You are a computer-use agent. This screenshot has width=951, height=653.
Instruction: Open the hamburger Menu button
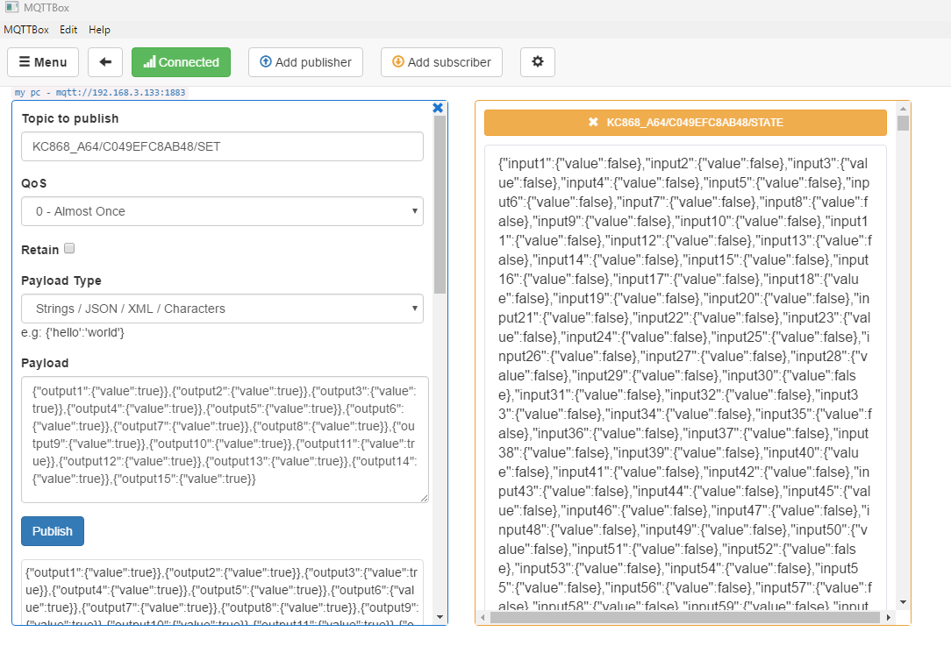(x=43, y=62)
